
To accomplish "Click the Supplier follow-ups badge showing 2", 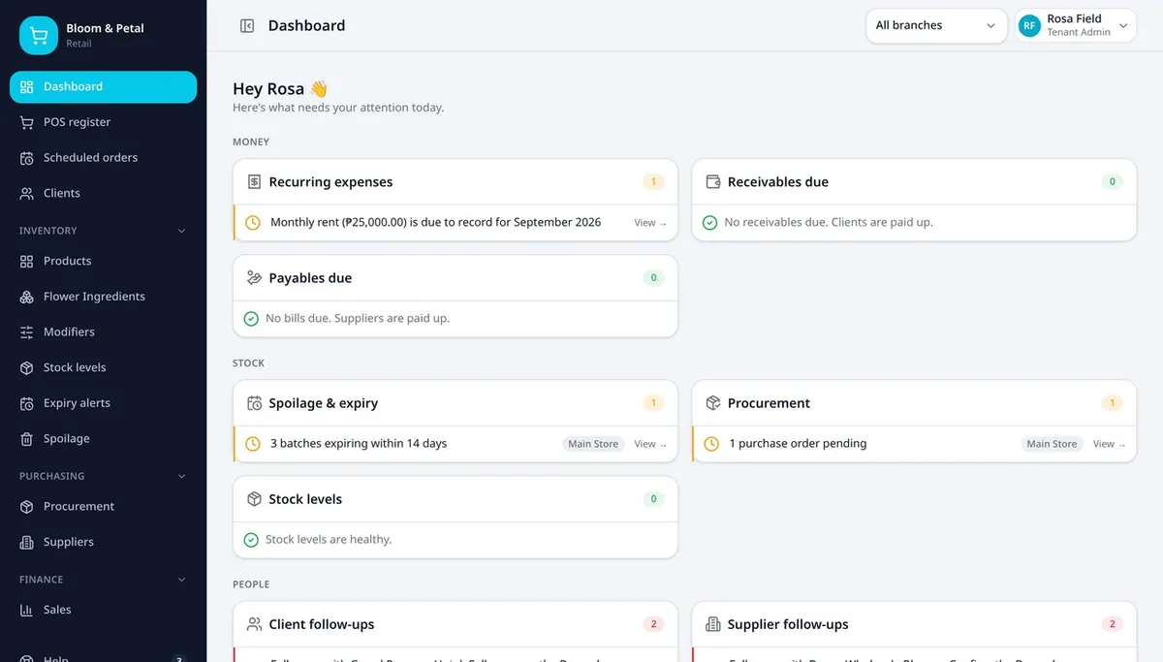I will point(1113,624).
